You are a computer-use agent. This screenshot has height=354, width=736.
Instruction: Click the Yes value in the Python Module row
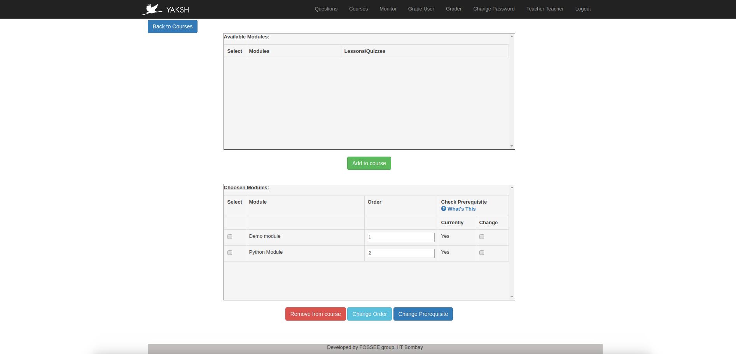click(x=445, y=252)
